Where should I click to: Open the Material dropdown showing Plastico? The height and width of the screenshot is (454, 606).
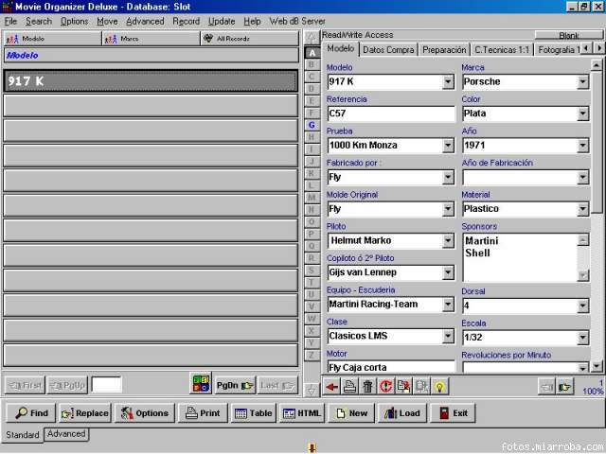pos(583,209)
